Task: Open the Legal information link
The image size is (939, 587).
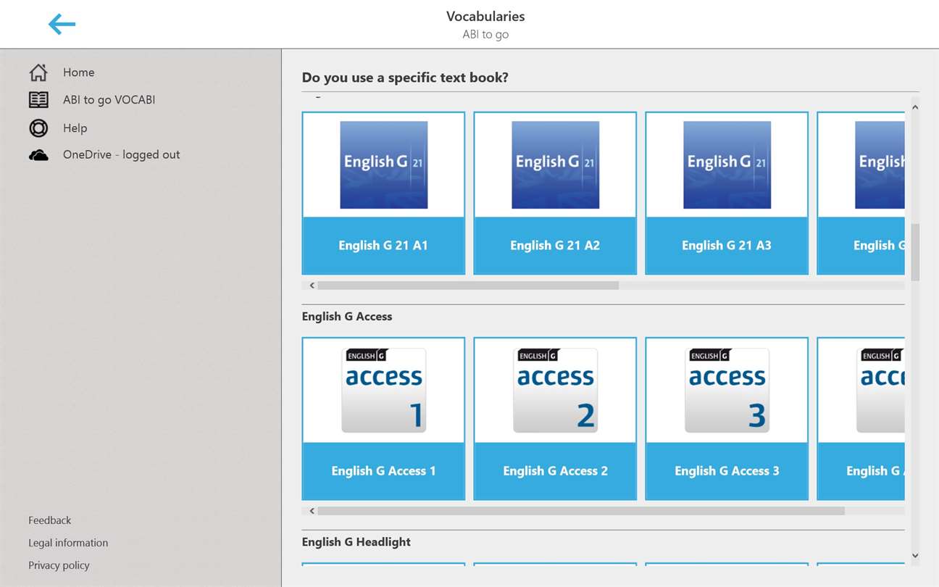Action: [68, 543]
